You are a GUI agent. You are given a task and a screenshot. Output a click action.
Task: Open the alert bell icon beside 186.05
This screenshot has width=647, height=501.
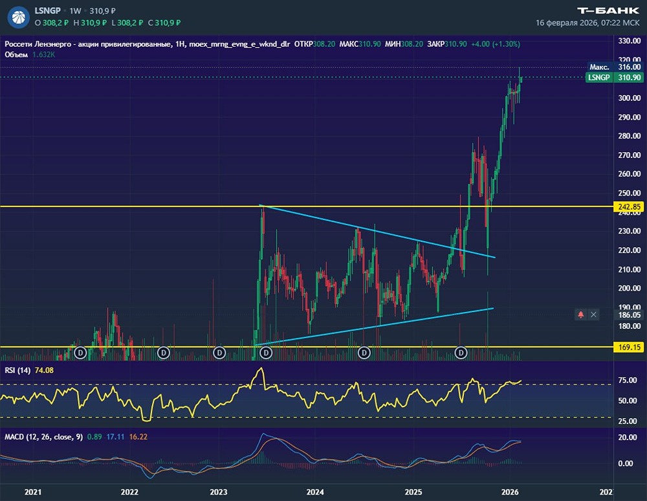pos(581,315)
